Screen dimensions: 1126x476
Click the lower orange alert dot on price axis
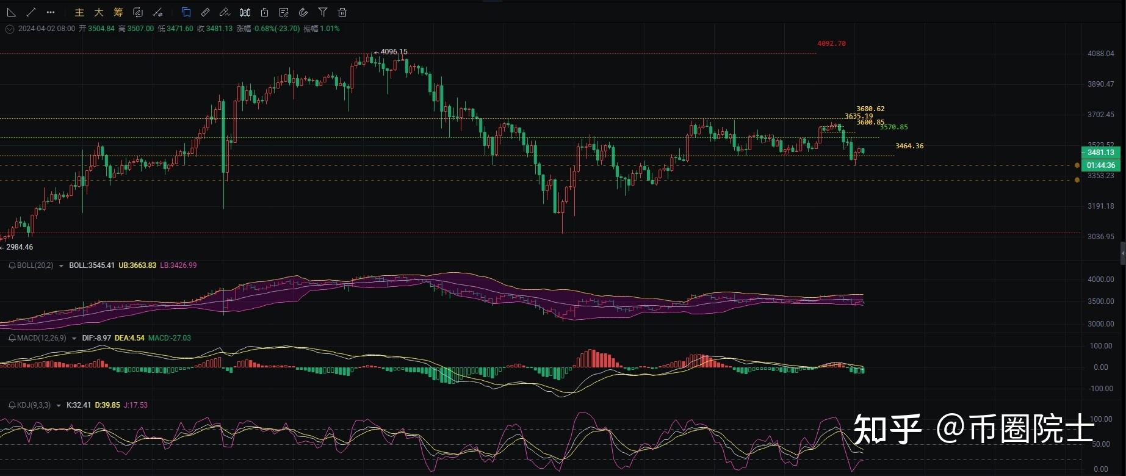1077,180
